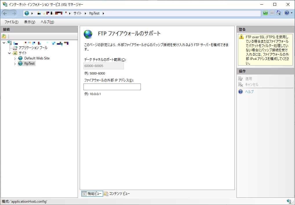Click the home icon in toolbar
The width and height of the screenshot is (295, 205).
pyautogui.click(x=278, y=13)
